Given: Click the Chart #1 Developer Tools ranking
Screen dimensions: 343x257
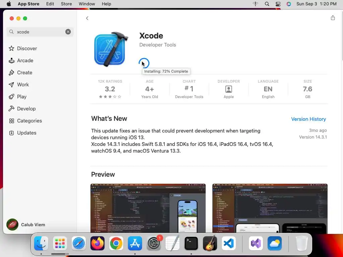Looking at the screenshot, I should pyautogui.click(x=189, y=90).
